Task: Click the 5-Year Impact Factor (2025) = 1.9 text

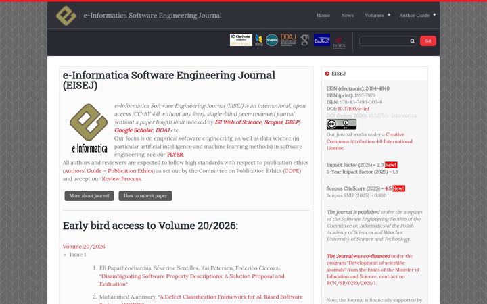Action: point(362,172)
